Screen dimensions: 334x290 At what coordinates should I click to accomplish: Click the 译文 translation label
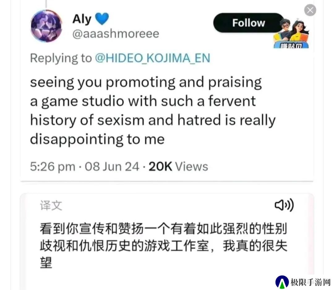point(51,205)
